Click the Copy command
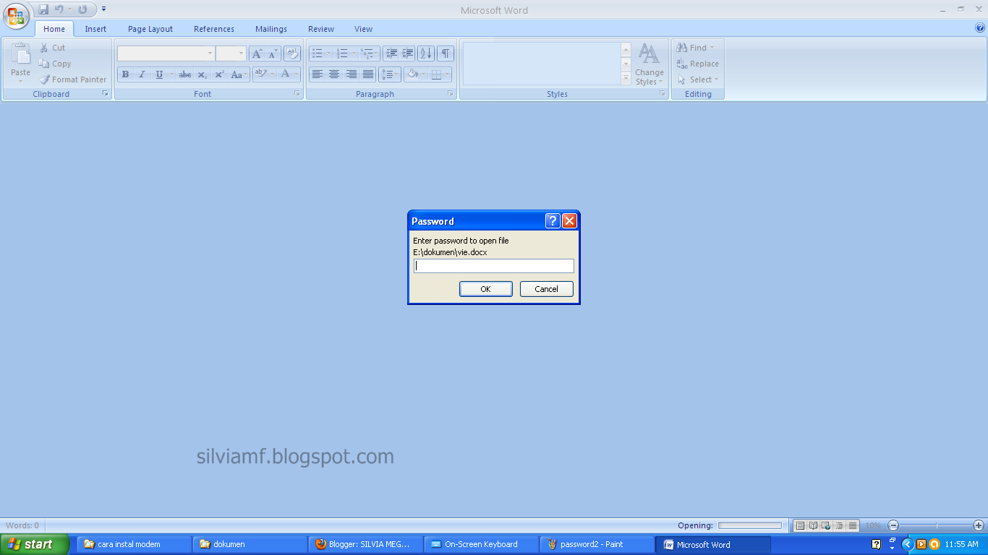988x555 pixels. [x=55, y=64]
